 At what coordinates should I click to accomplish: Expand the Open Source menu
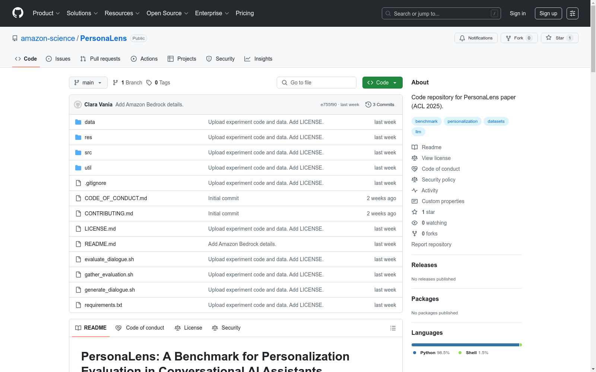(167, 13)
